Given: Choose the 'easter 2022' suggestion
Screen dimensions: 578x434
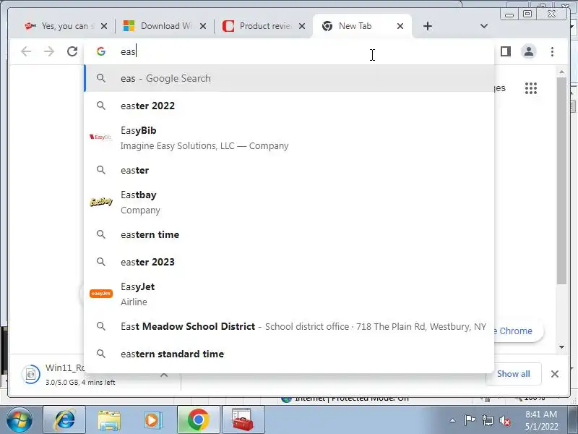Looking at the screenshot, I should tap(290, 106).
